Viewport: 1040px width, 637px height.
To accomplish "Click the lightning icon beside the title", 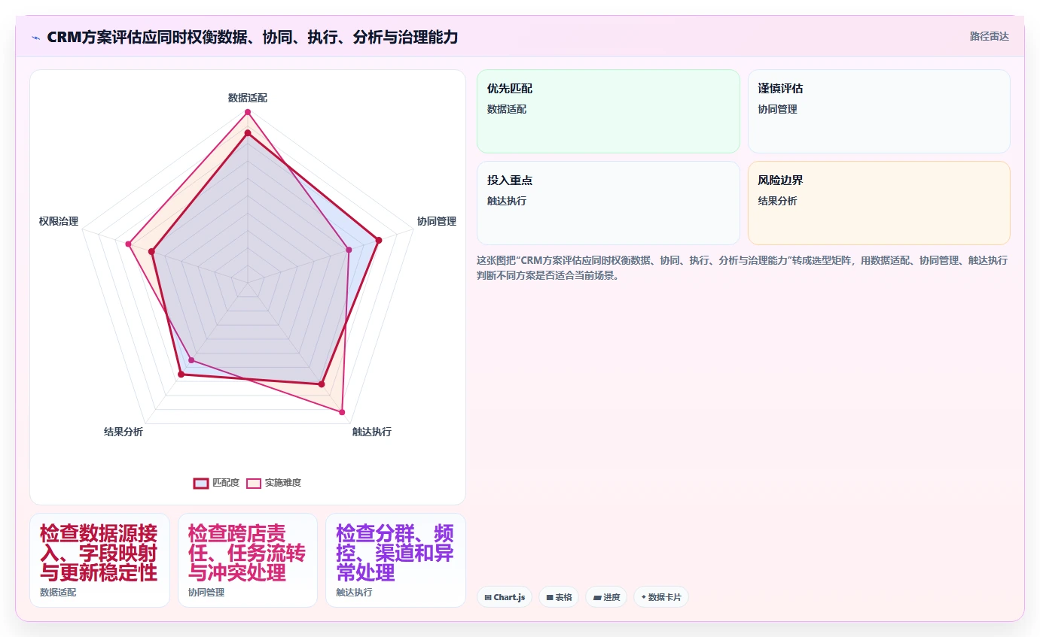I will [35, 38].
